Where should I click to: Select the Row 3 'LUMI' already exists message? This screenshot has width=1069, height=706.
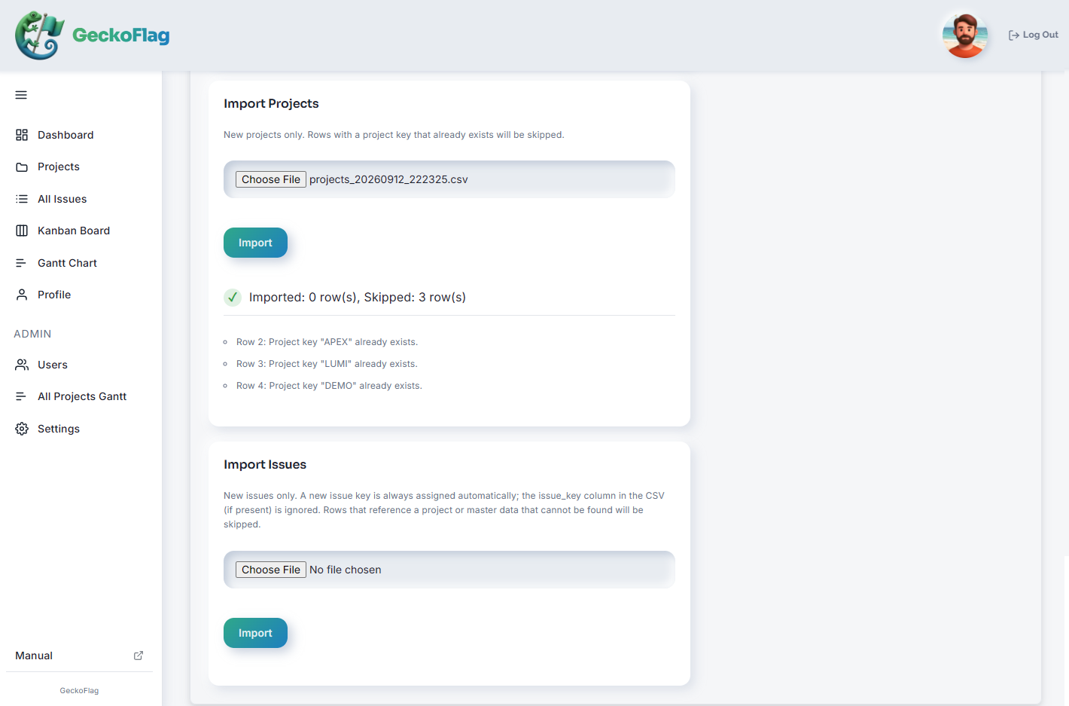point(327,364)
